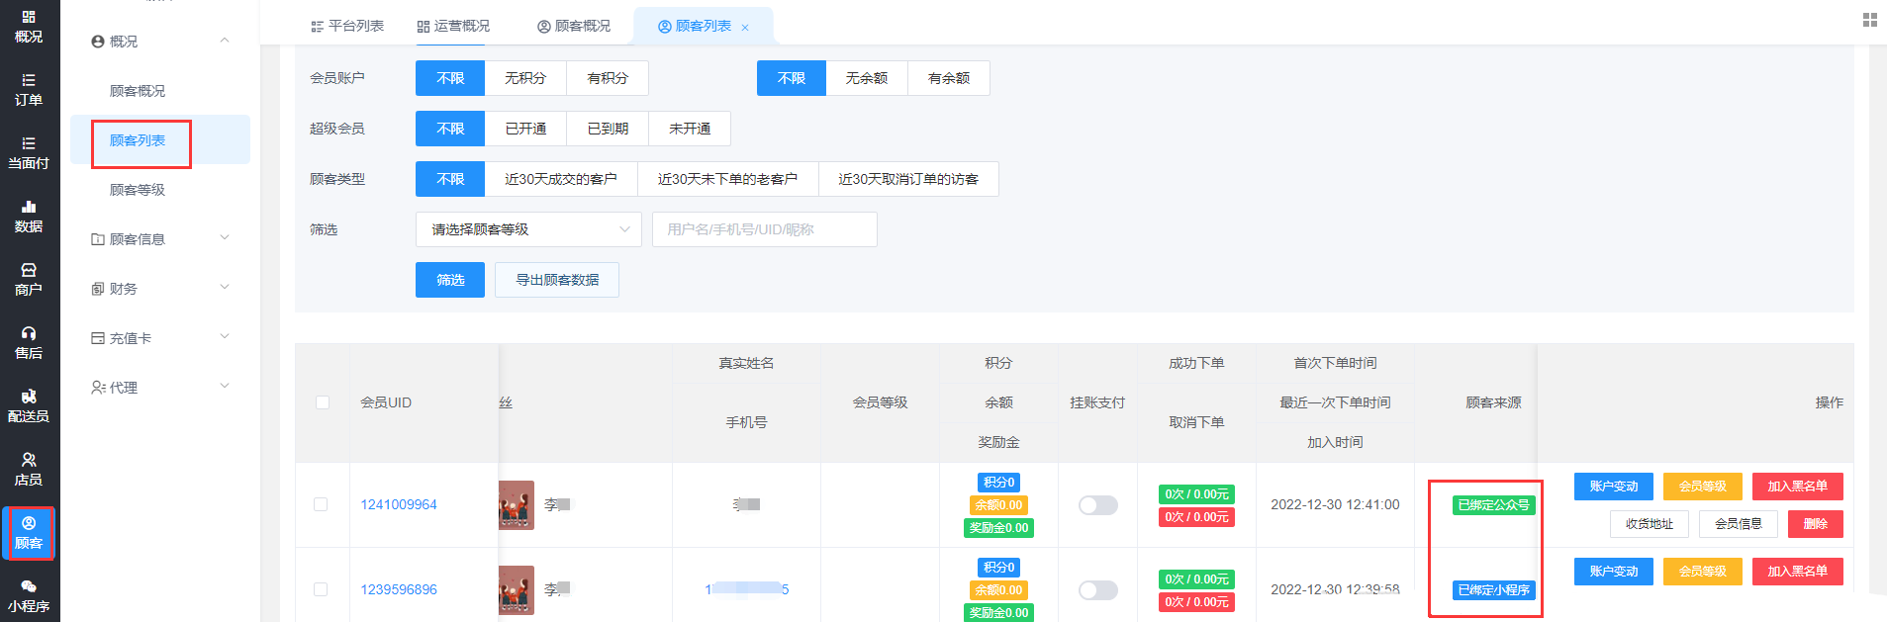The width and height of the screenshot is (1887, 622).
Task: Click 账户变动 for UID 1239596896
Action: coord(1614,572)
